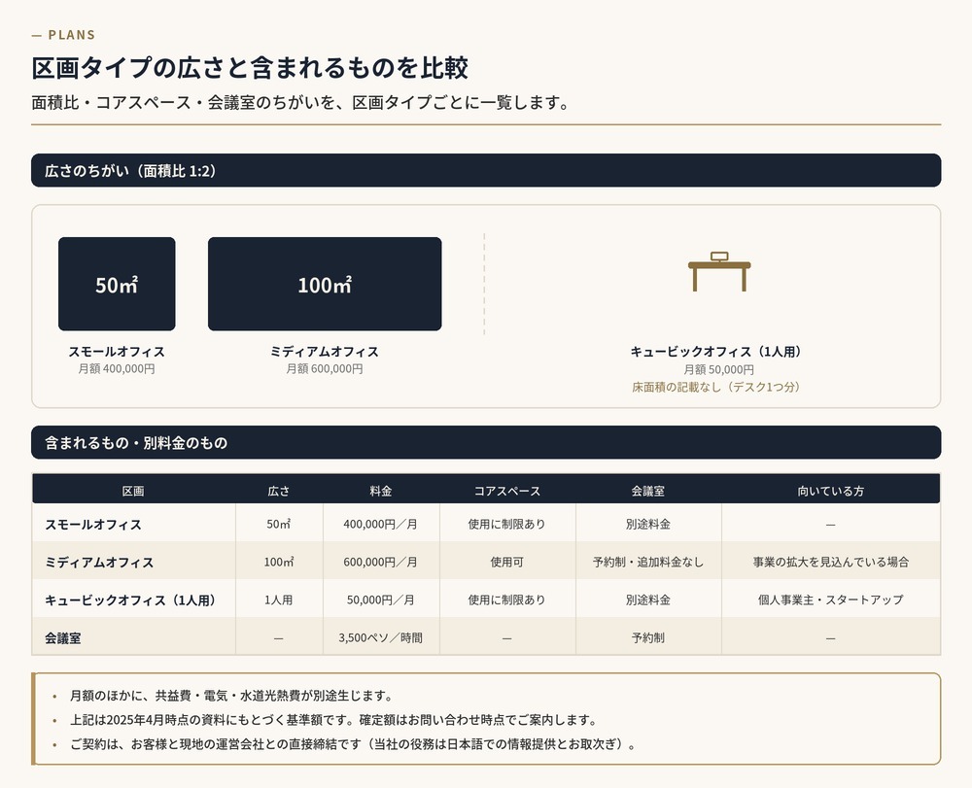Screen dimensions: 972x788
Task: Click 月額 600,000円 price caption
Action: [x=325, y=368]
